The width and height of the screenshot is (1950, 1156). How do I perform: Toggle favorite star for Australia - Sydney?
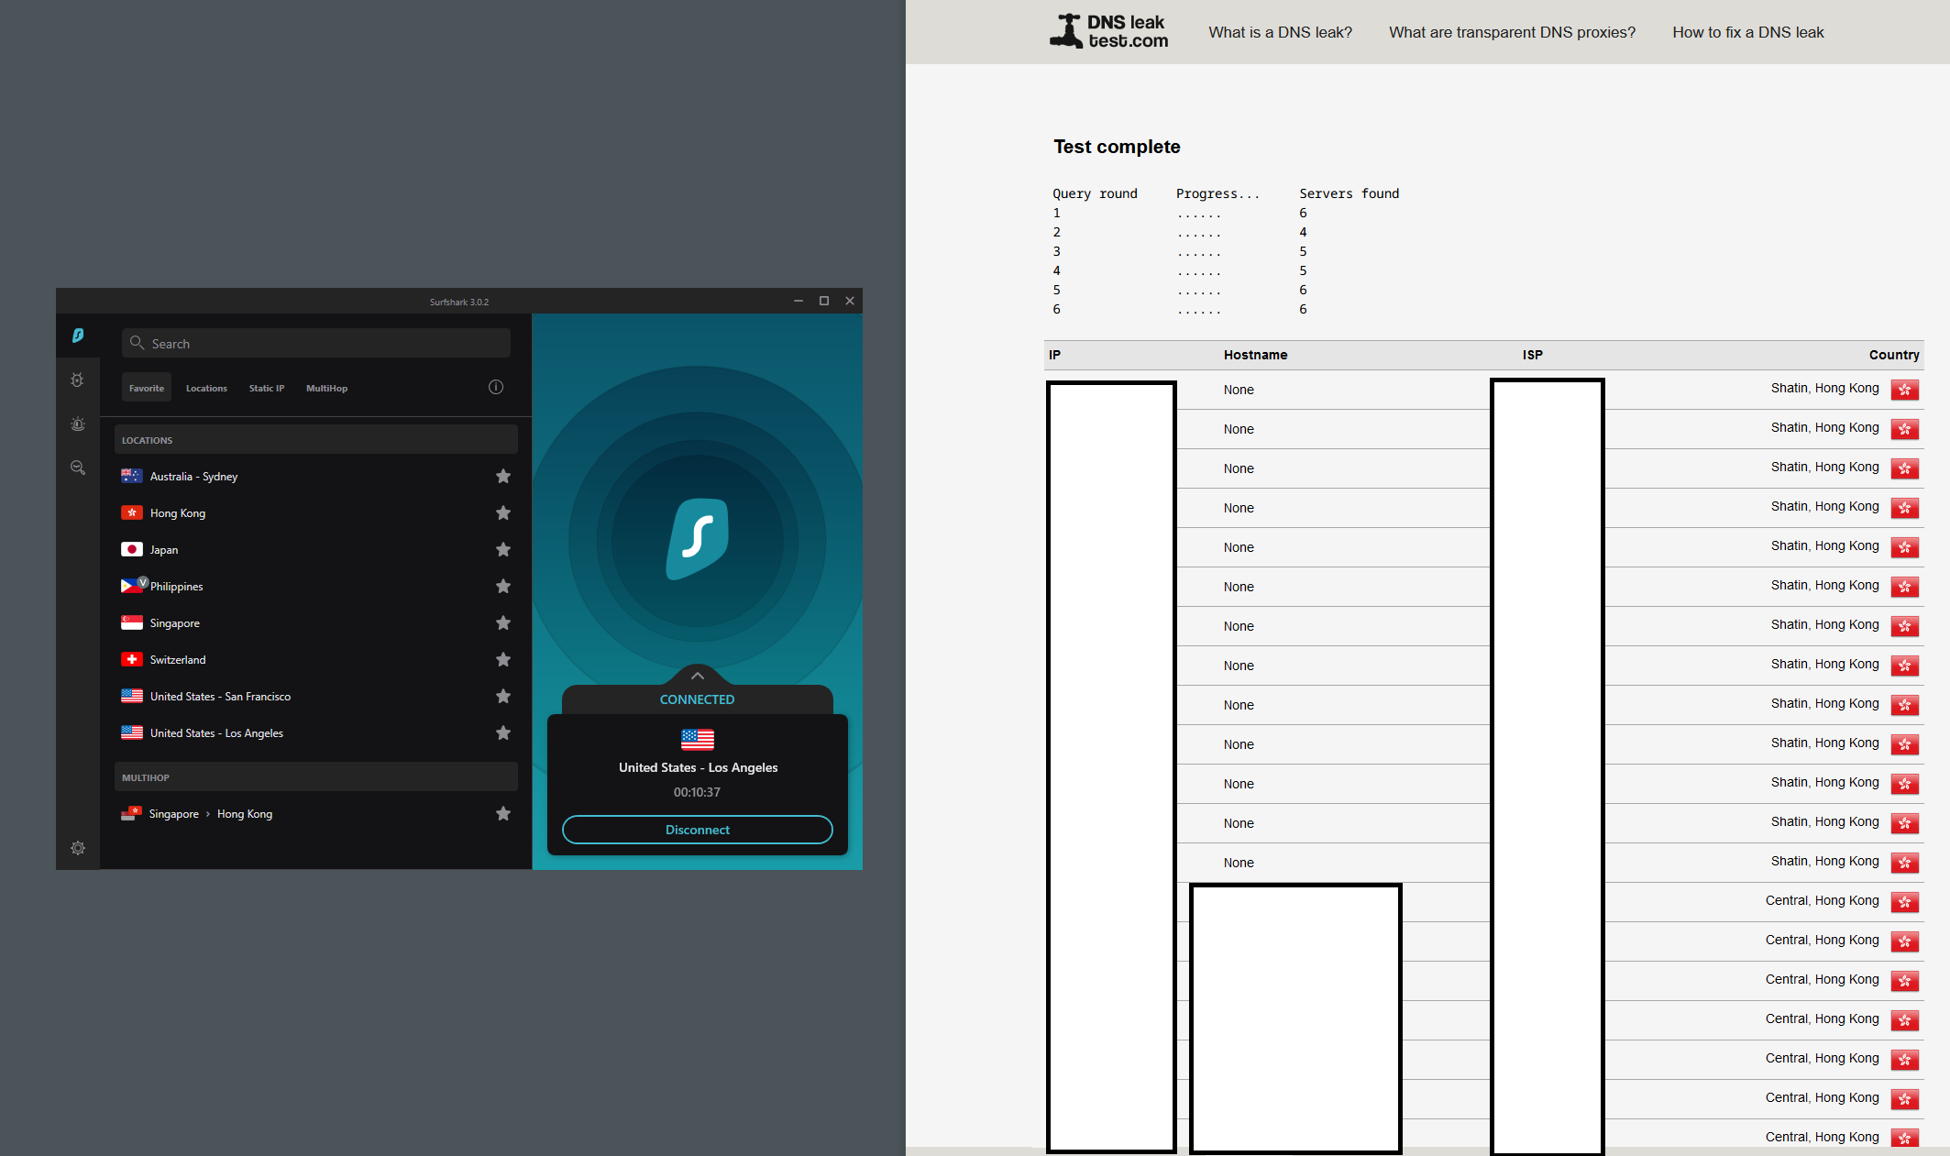tap(503, 476)
